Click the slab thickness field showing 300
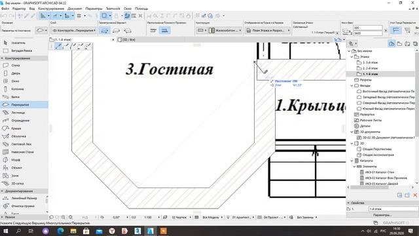The height and width of the screenshot is (236, 419). coord(368,28)
